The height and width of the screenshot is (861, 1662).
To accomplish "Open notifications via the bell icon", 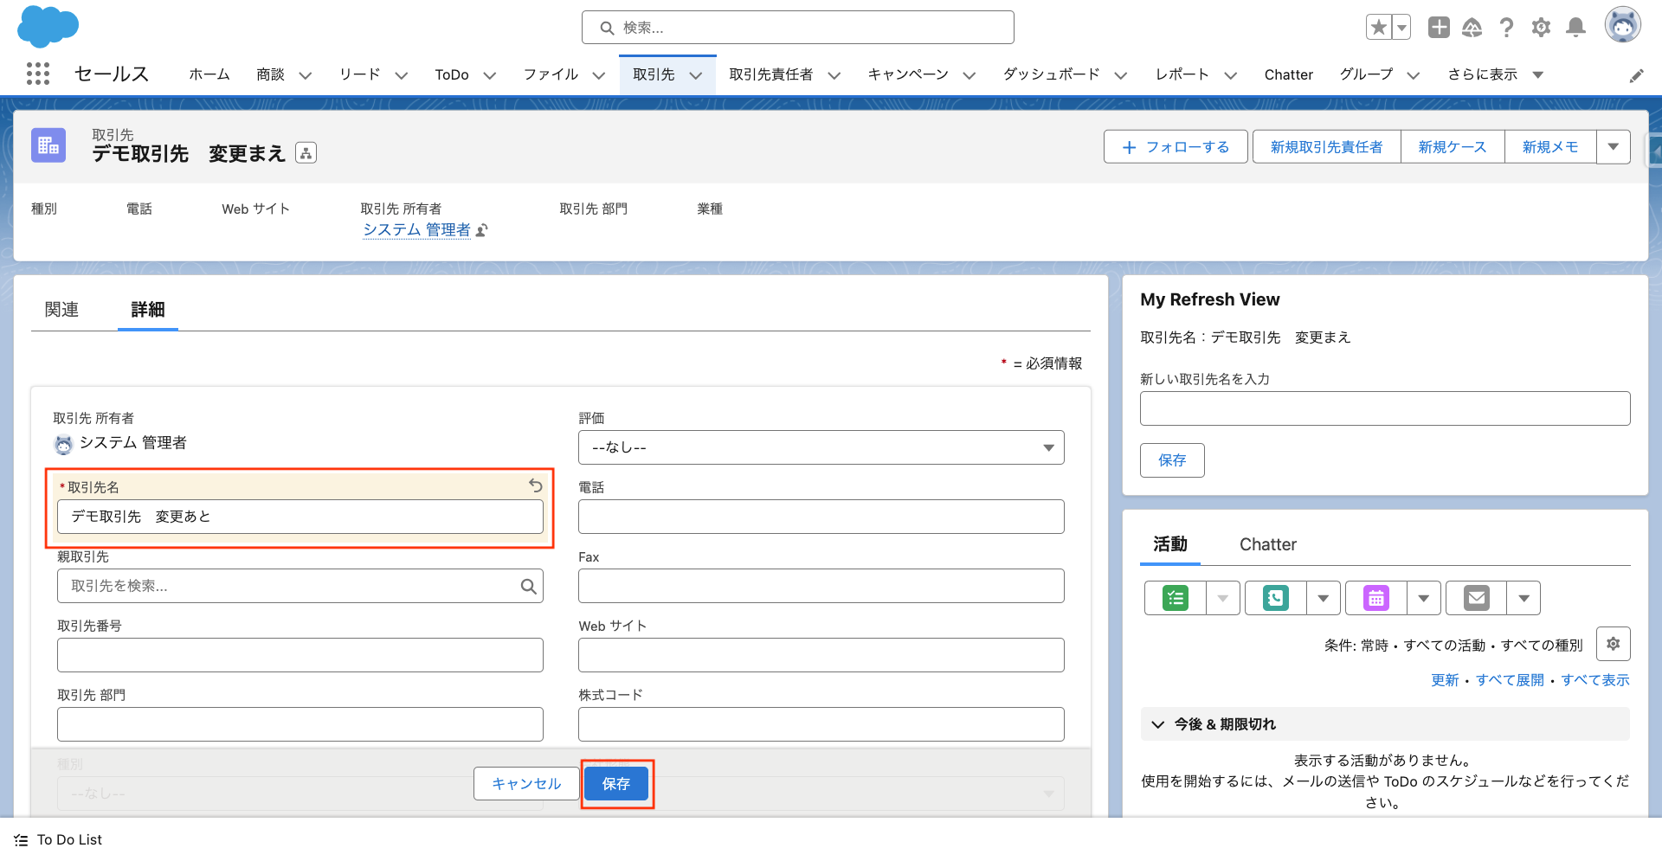I will tap(1575, 27).
